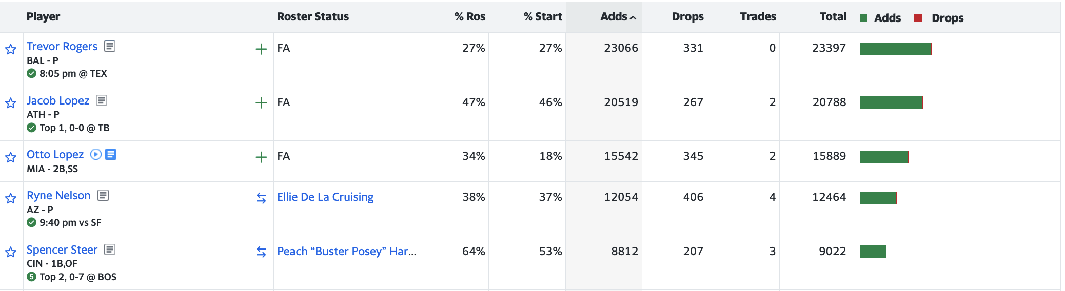The height and width of the screenshot is (291, 1065).
Task: Click Trevor Rogers adds/drops bar
Action: (896, 49)
